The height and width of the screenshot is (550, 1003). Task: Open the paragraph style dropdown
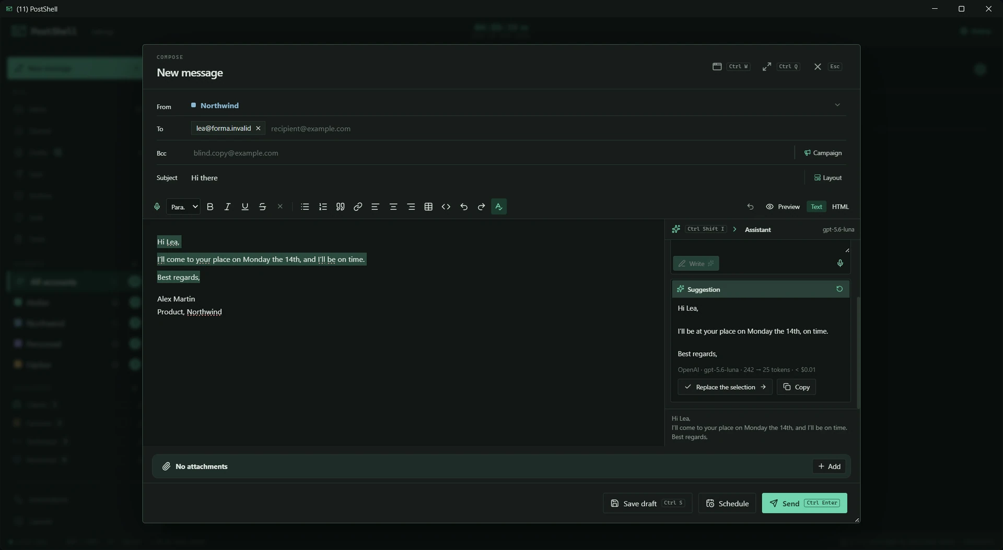(183, 207)
